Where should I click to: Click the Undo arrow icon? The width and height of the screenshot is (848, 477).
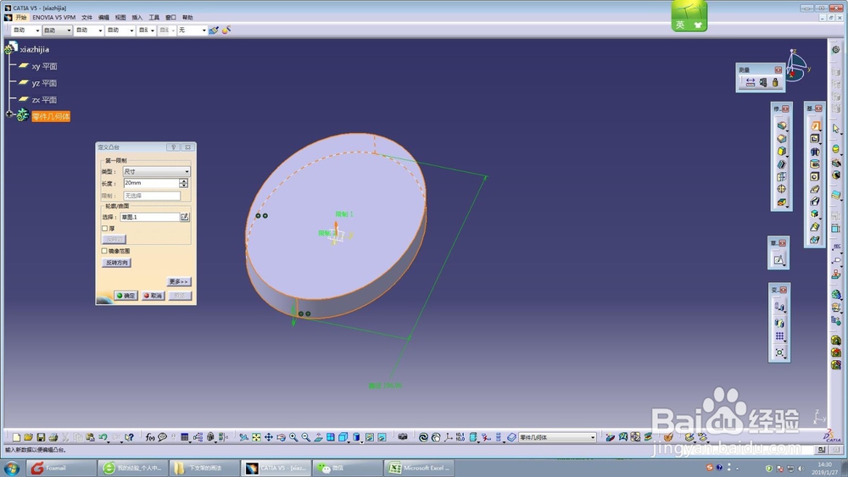pyautogui.click(x=103, y=437)
